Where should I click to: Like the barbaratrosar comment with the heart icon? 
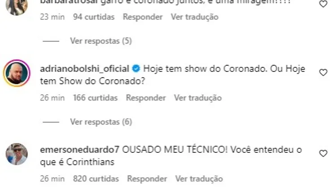click(x=323, y=4)
